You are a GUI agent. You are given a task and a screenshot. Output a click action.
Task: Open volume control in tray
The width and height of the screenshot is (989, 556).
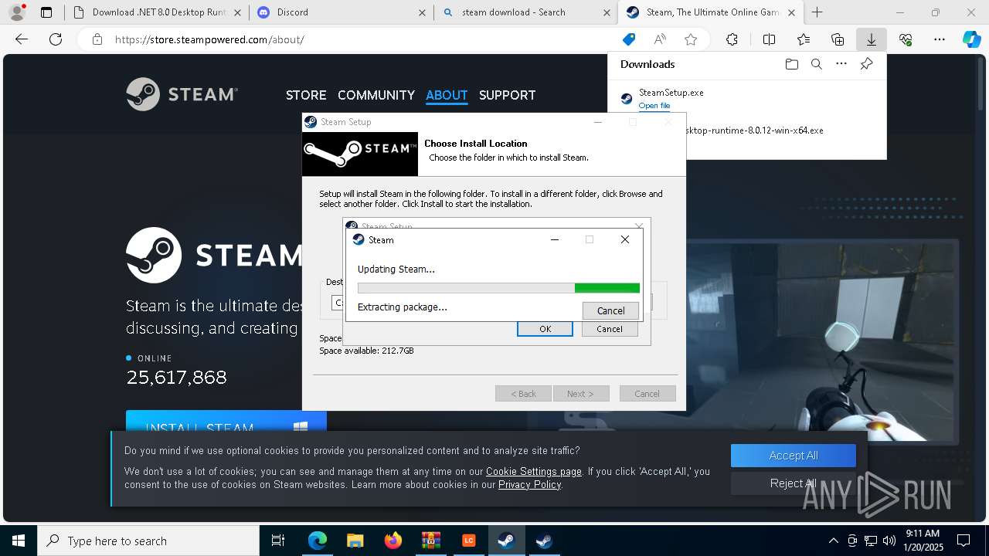[x=889, y=541]
